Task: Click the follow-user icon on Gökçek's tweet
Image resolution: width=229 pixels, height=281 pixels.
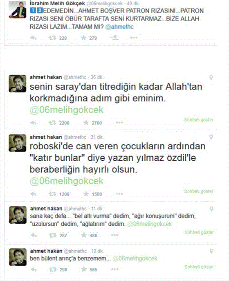Action: tap(114, 38)
